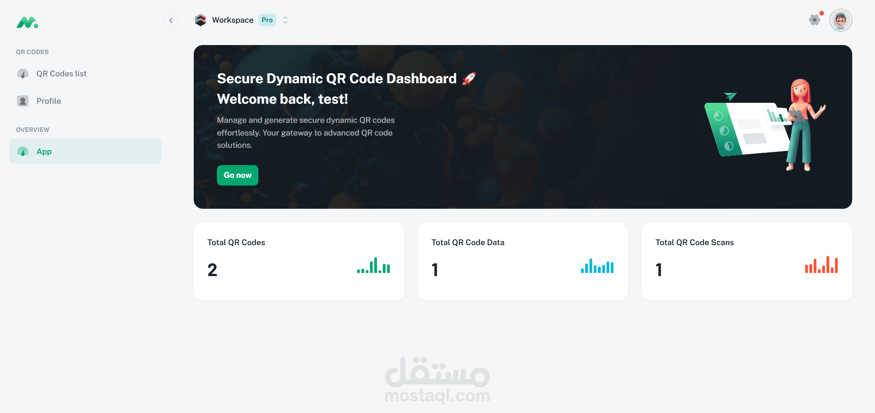Viewport: 875px width, 413px height.
Task: Click the Profile user icon
Action: 23,101
